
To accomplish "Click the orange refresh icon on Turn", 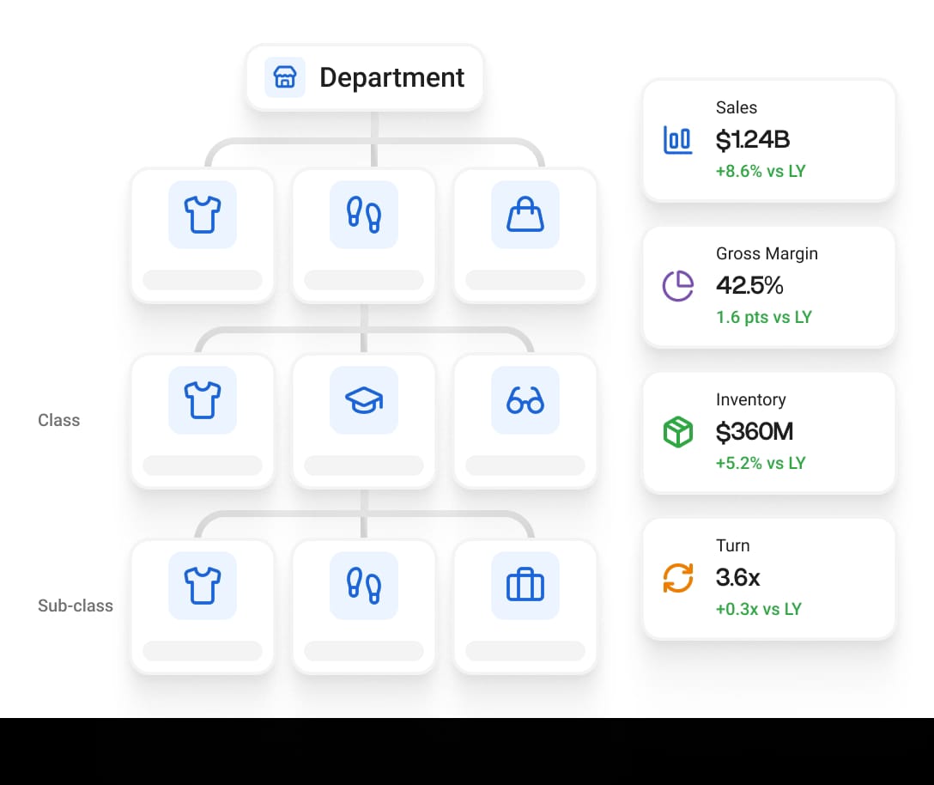I will point(678,578).
